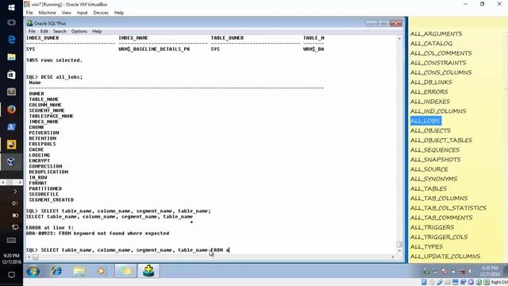The image size is (508, 286).
Task: Open host Action Center notification icon
Action: pos(11,275)
